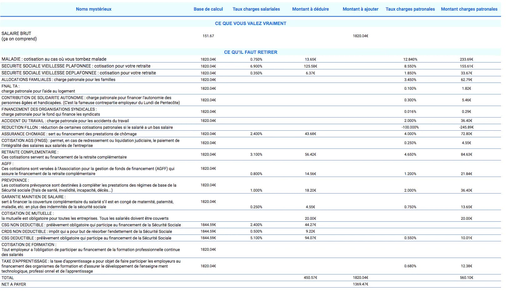Click the 155.61€ employer amount

467,66
